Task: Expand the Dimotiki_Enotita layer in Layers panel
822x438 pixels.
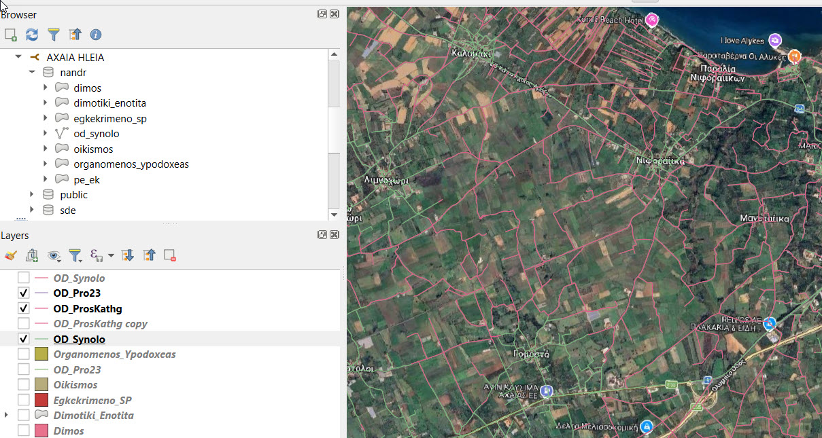Action: coord(6,415)
